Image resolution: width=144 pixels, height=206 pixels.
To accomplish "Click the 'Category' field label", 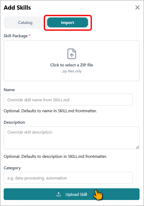I will pos(12,168).
